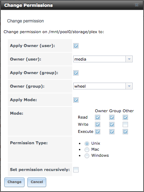144x192 pixels.
Task: Disable Owner Write permission
Action: pos(97,125)
